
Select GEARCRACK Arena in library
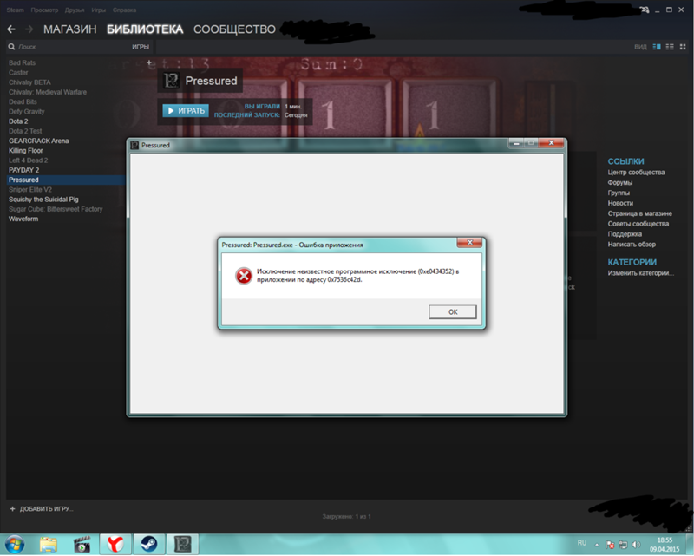38,141
